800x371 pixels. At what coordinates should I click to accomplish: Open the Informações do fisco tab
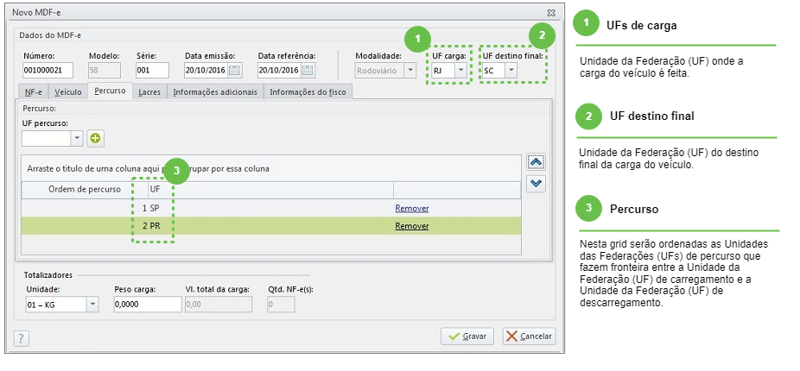308,92
